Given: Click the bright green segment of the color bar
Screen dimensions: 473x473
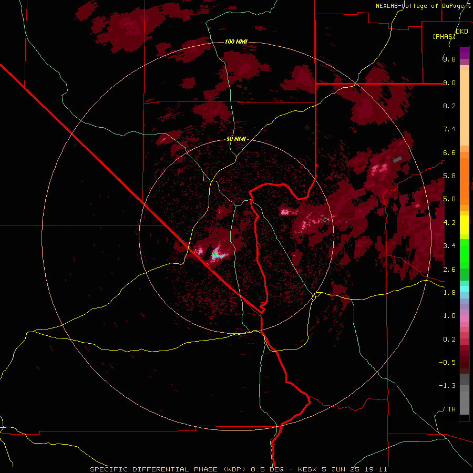Looking at the screenshot, I should pyautogui.click(x=464, y=253).
